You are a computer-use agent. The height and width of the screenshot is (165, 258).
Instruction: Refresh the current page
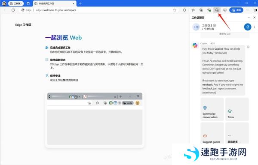(x=13, y=10)
